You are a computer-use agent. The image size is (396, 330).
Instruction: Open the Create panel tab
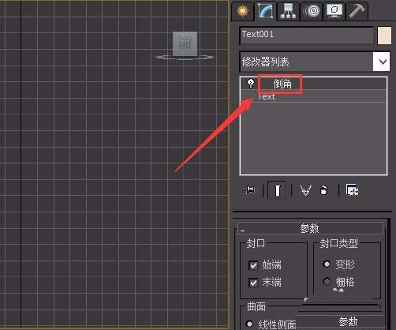tap(242, 11)
